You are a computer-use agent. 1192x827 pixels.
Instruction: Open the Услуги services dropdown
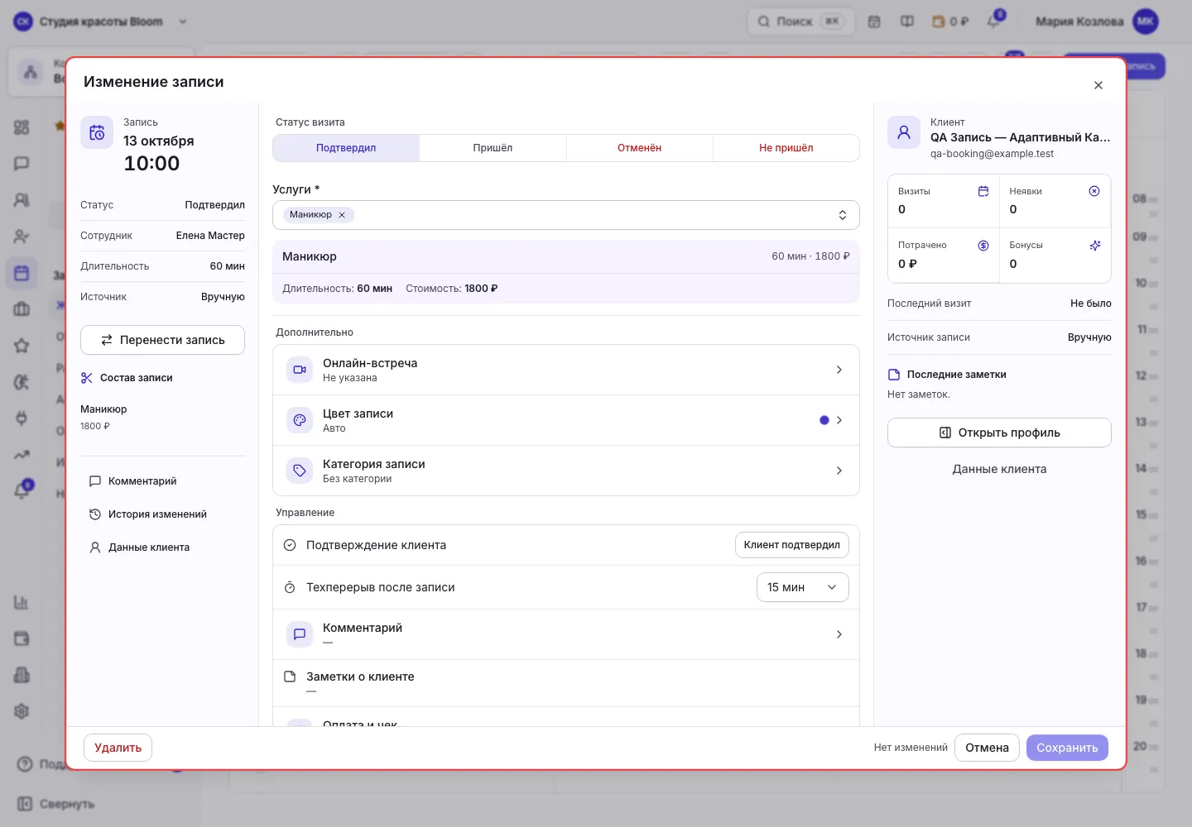point(566,215)
